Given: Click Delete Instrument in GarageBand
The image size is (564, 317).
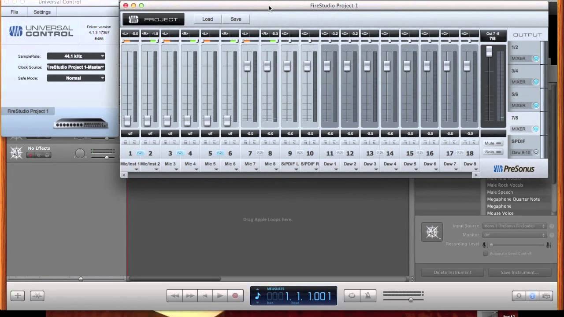Looking at the screenshot, I should 453,272.
